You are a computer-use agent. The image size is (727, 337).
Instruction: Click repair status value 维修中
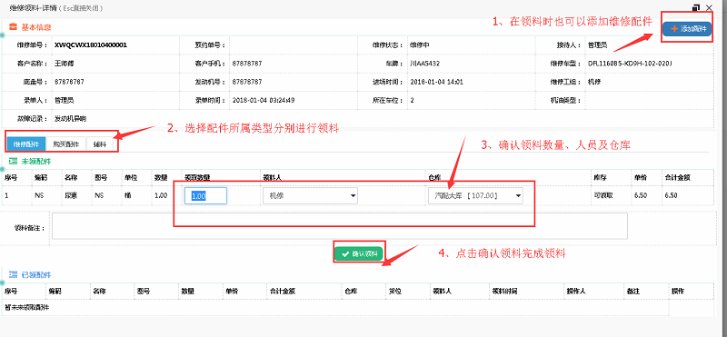click(x=419, y=45)
